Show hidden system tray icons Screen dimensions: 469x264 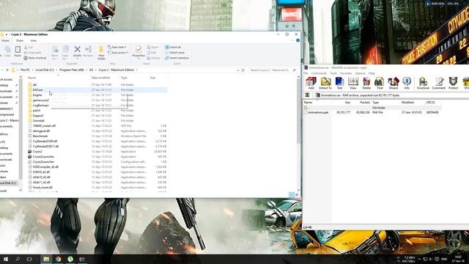[419, 259]
